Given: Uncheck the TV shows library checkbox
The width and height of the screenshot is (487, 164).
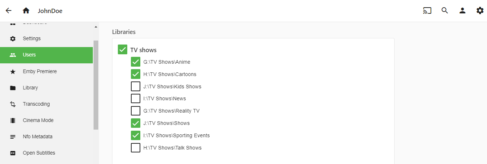Looking at the screenshot, I should (x=123, y=50).
